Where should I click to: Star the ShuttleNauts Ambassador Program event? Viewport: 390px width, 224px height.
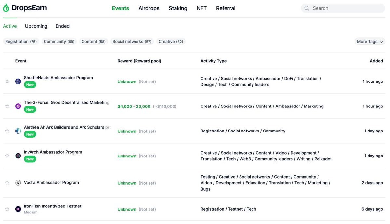click(7, 81)
